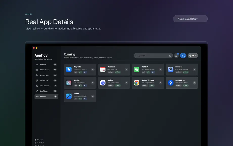Click the Xcode hammer app icon
This screenshot has height=146, width=233.
(x=69, y=96)
